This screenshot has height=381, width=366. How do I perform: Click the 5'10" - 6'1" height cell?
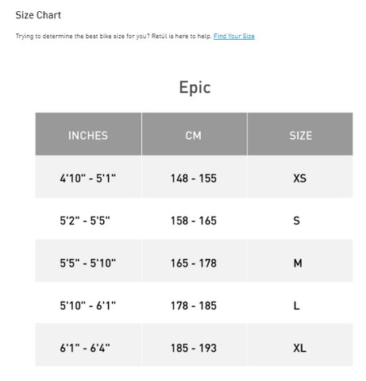point(88,303)
